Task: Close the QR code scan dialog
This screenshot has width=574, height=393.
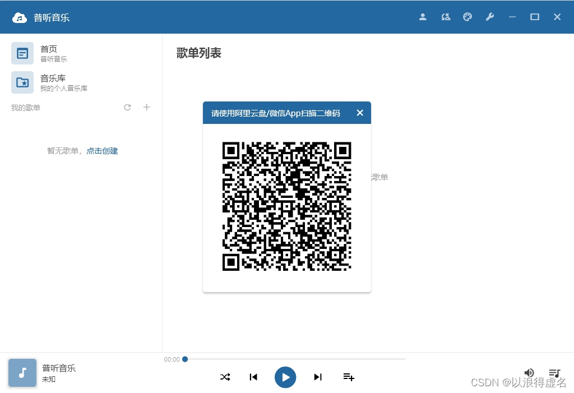Action: [x=360, y=113]
